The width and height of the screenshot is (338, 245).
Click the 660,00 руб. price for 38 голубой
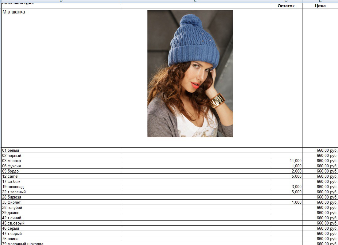click(x=327, y=208)
